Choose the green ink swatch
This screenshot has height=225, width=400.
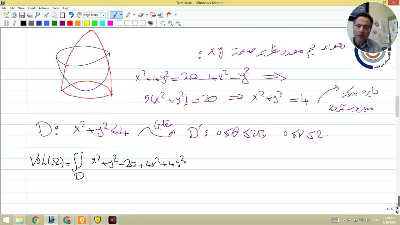[x=54, y=23]
